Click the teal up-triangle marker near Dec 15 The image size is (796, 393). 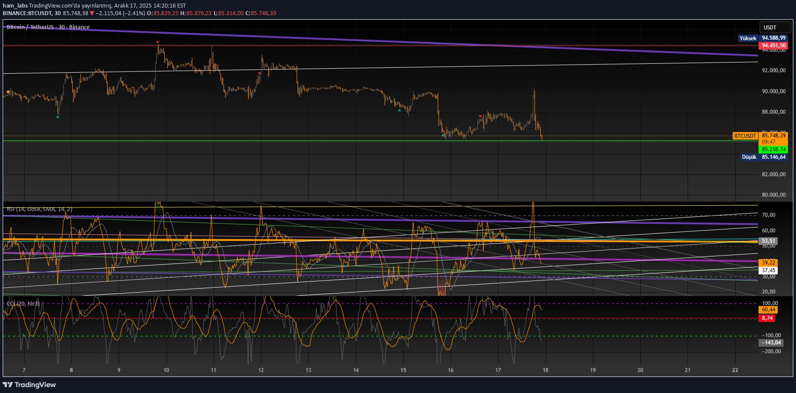point(399,110)
